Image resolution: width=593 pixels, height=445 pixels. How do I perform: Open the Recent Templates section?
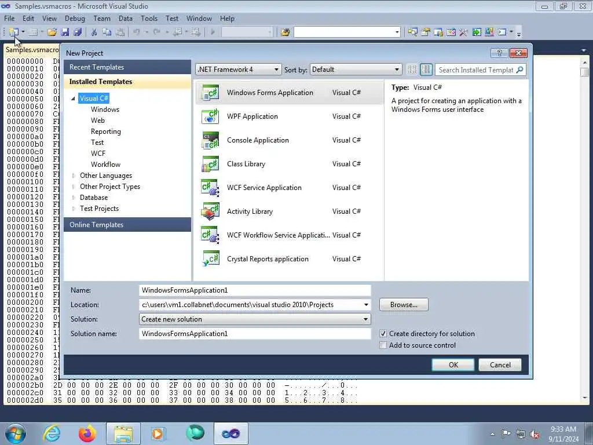127,67
